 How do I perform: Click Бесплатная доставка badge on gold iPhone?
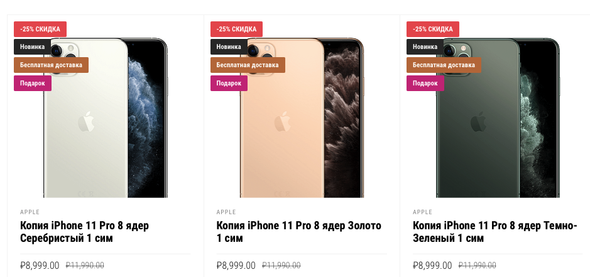click(248, 65)
